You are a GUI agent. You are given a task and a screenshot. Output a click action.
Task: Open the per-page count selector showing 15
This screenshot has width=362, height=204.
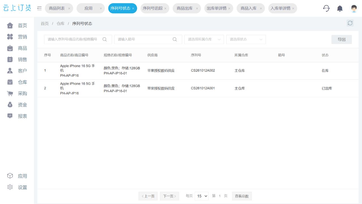coord(201,196)
